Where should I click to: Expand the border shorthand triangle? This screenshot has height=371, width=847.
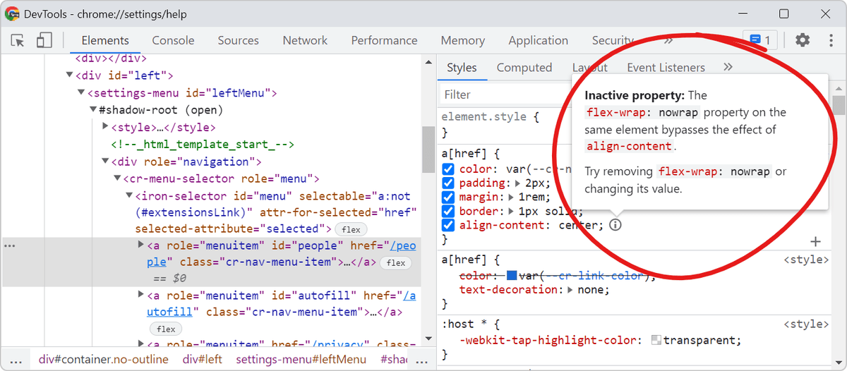512,212
